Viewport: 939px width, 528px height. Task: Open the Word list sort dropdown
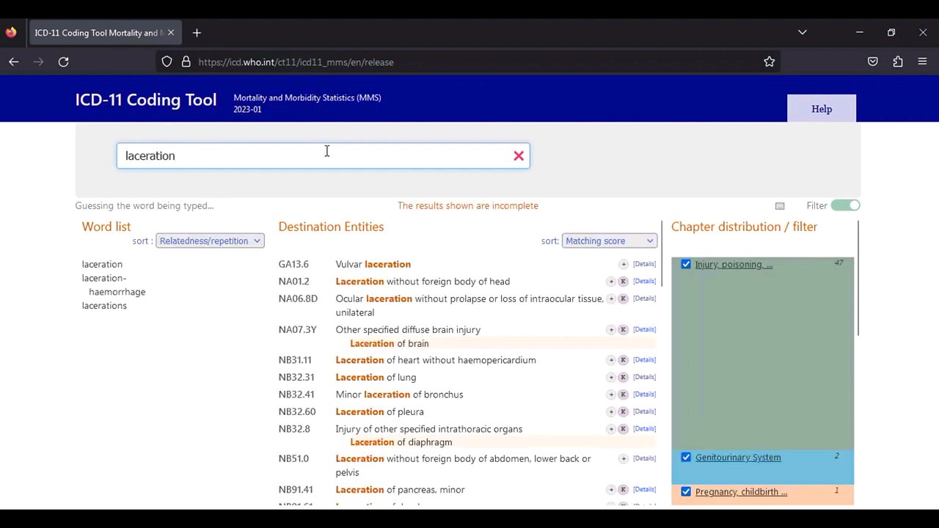210,241
